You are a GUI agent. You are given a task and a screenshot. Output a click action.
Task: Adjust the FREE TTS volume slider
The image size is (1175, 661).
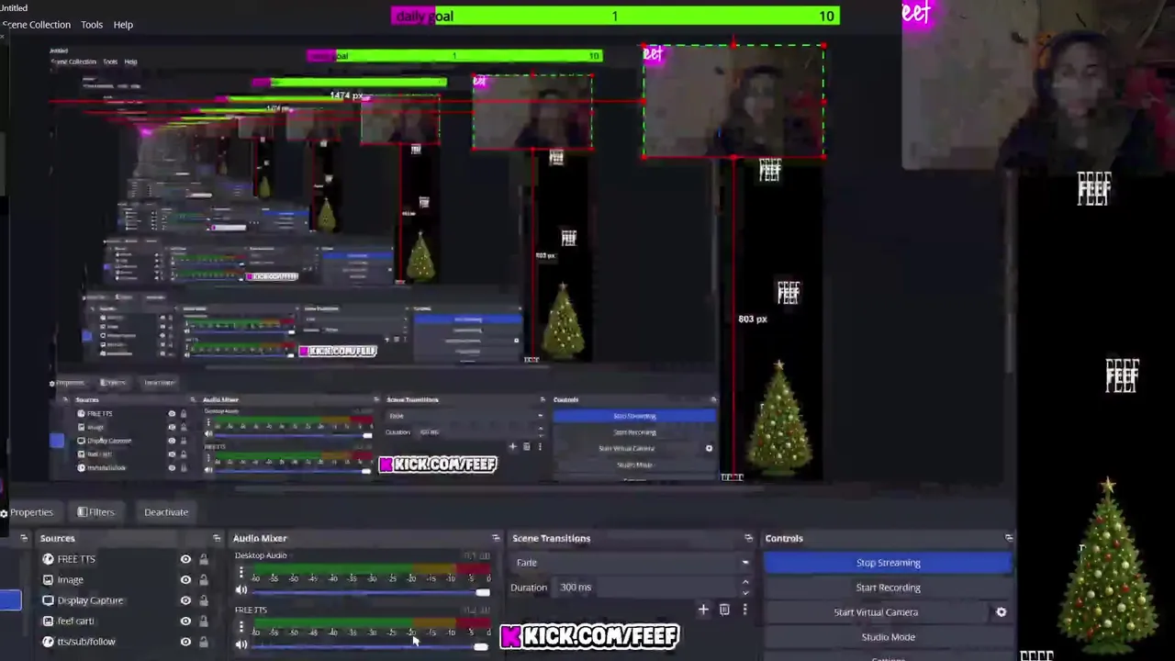point(371,647)
